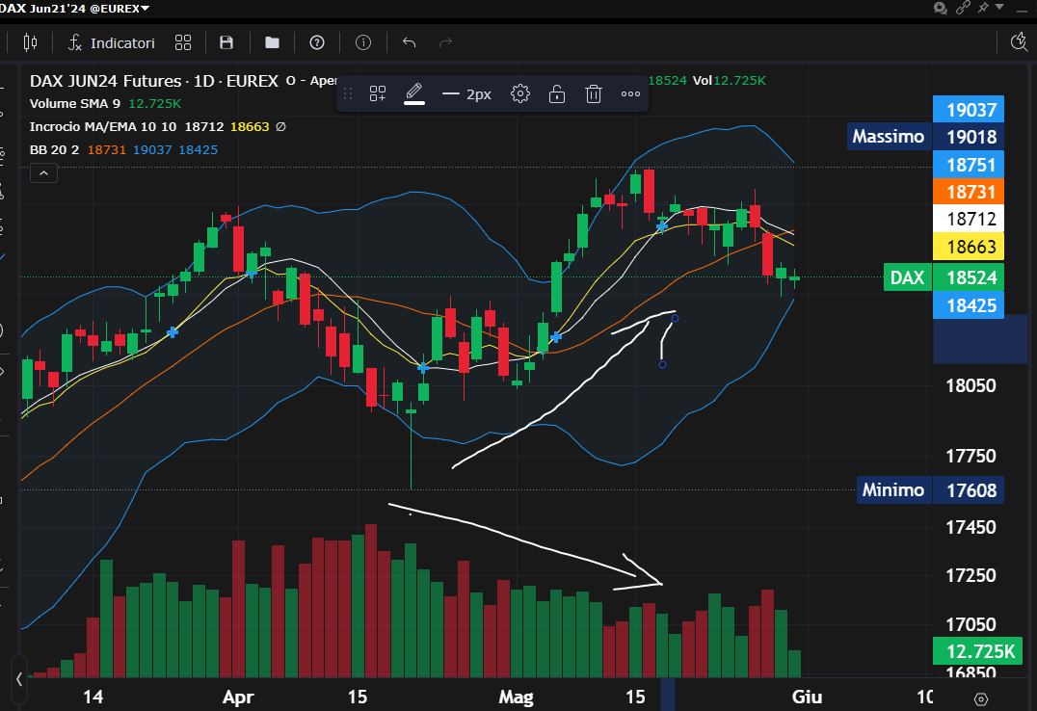Viewport: 1037px width, 711px height.
Task: Open the chart layout templates grid
Action: 183,42
